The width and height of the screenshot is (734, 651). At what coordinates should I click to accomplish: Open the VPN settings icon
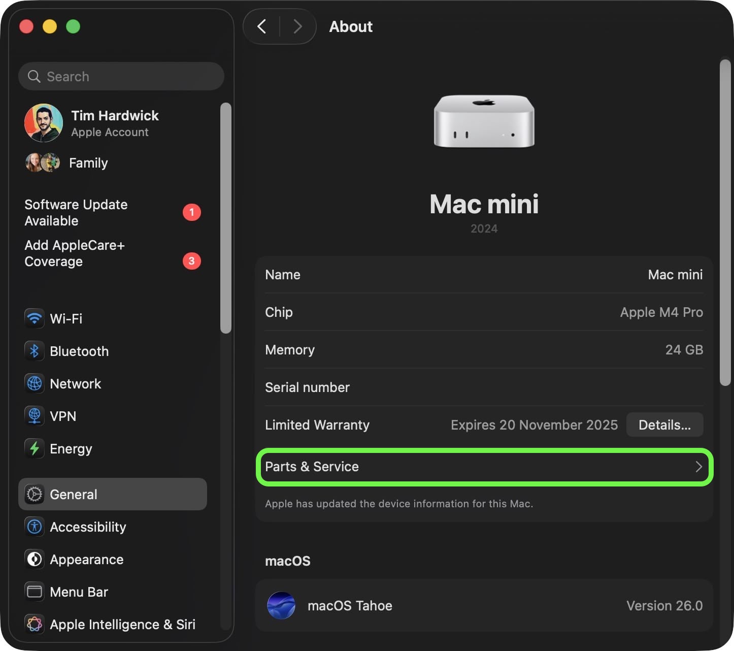pyautogui.click(x=35, y=416)
